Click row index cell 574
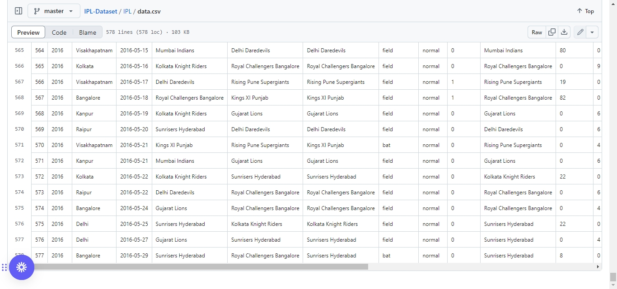 coord(40,208)
